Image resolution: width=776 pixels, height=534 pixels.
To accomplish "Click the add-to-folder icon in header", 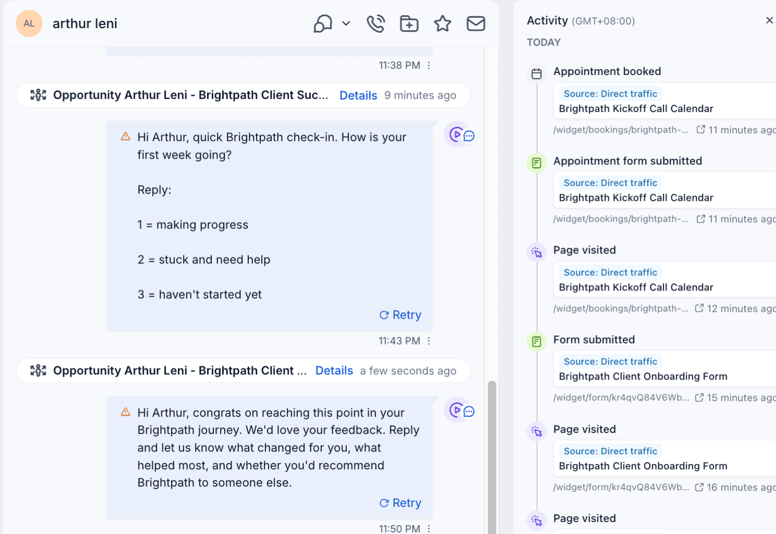I will point(409,23).
